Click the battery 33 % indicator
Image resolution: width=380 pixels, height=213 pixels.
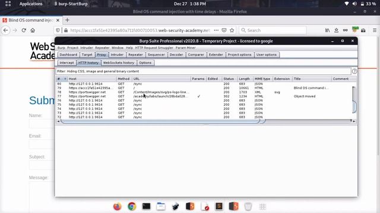point(368,4)
